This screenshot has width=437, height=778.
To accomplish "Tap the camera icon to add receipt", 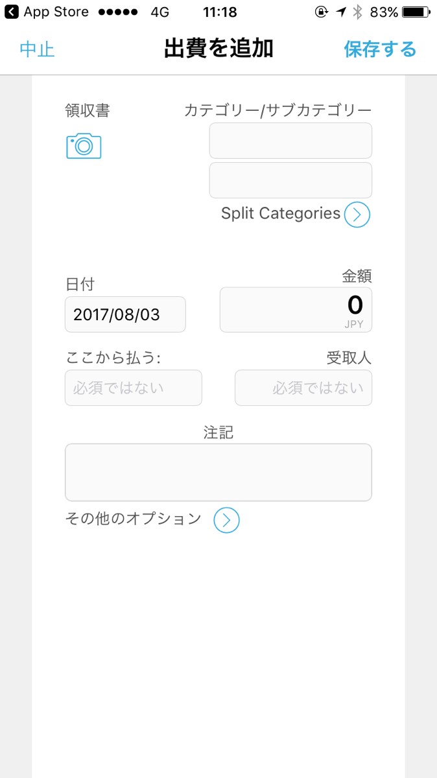I will pos(84,146).
